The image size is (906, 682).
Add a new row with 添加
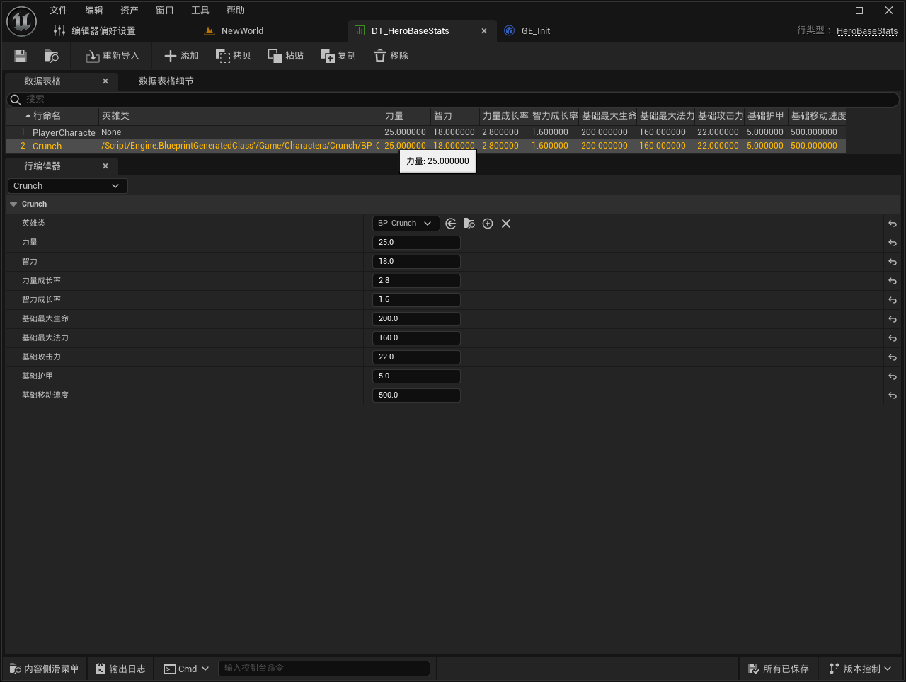tap(181, 56)
